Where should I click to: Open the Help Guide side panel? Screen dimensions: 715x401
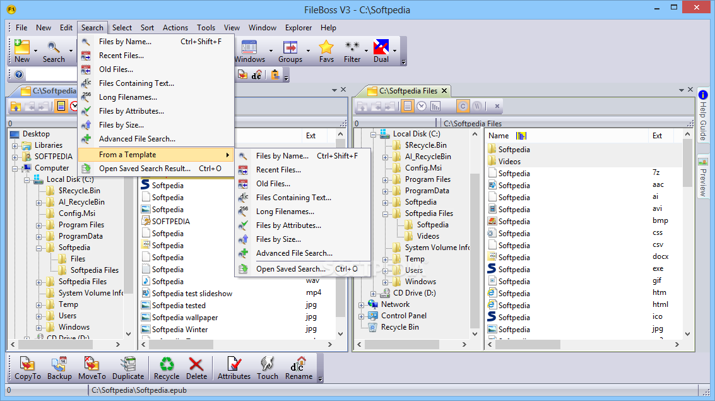702,116
